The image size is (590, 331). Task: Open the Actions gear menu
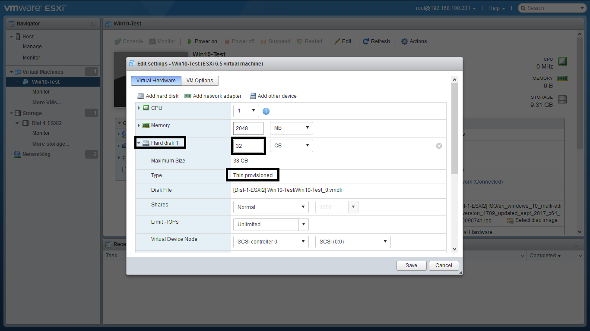[x=404, y=41]
